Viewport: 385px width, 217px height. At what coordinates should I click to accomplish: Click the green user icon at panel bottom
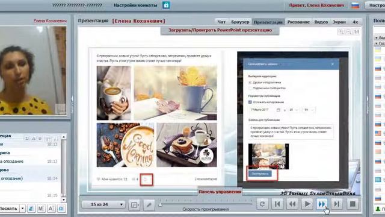378,209
